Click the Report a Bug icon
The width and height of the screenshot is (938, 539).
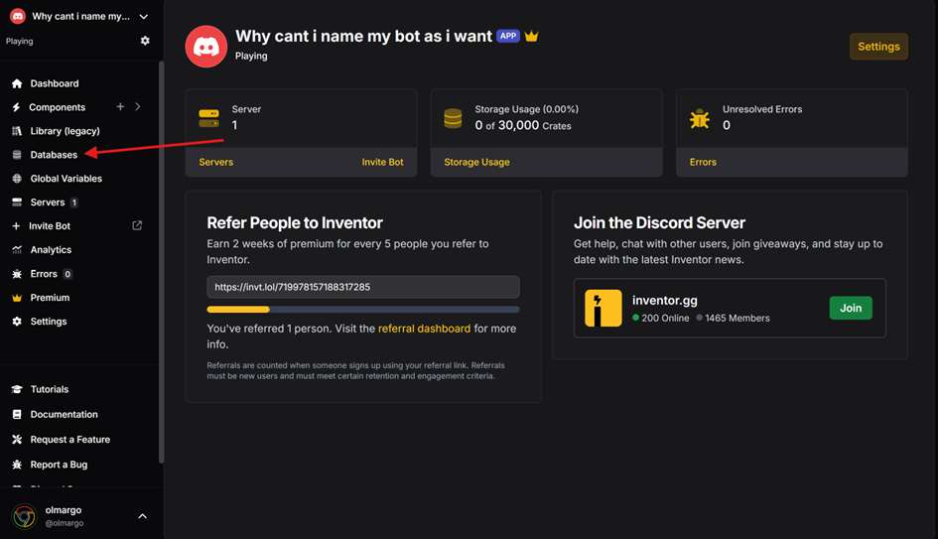[17, 465]
